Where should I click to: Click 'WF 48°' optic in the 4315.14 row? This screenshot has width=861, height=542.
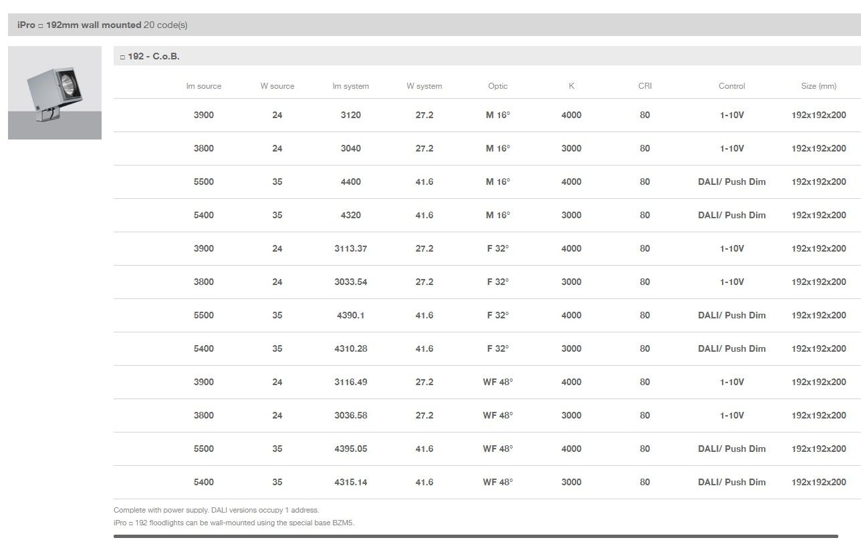tap(498, 482)
